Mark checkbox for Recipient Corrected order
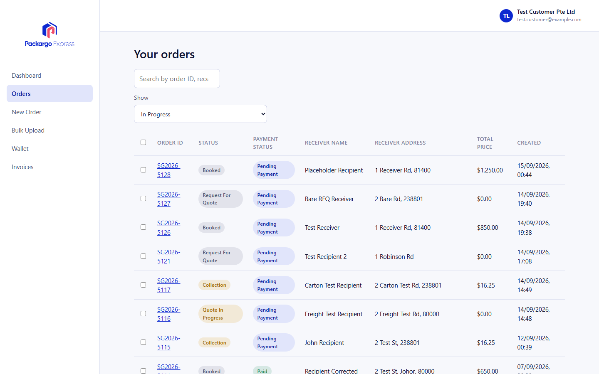599x374 pixels. tap(143, 371)
